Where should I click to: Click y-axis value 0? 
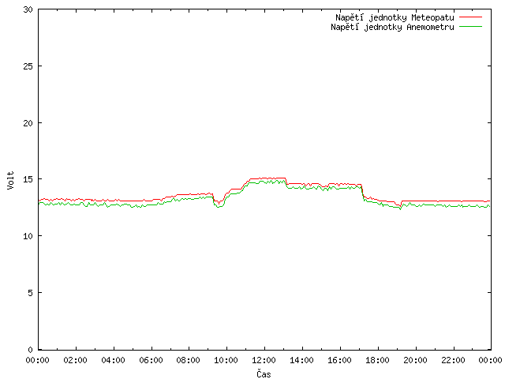(x=30, y=350)
